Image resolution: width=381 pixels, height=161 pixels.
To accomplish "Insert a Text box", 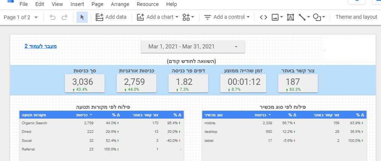I will click(291, 17).
